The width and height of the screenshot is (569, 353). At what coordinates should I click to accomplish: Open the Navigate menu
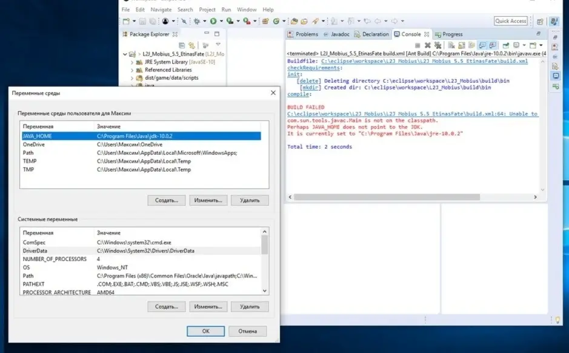161,10
